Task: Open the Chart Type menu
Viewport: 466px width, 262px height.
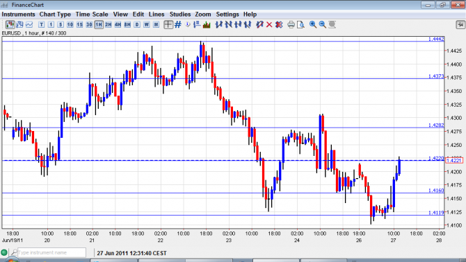Action: point(55,15)
